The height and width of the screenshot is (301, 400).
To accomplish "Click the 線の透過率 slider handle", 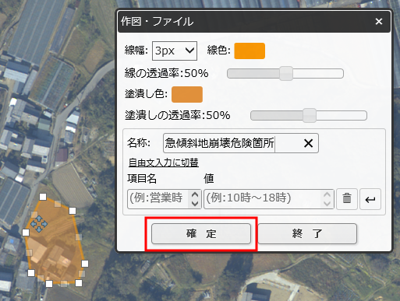I will (x=286, y=74).
